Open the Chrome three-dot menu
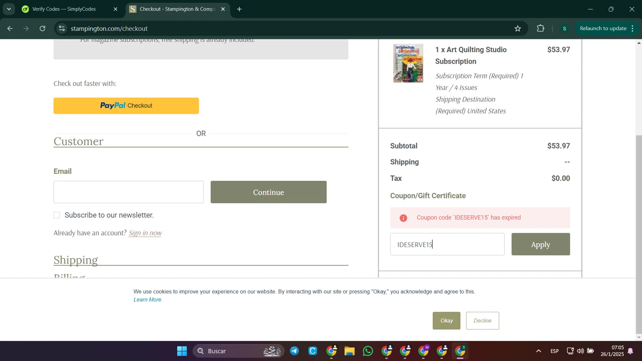This screenshot has height=361, width=642. (633, 29)
